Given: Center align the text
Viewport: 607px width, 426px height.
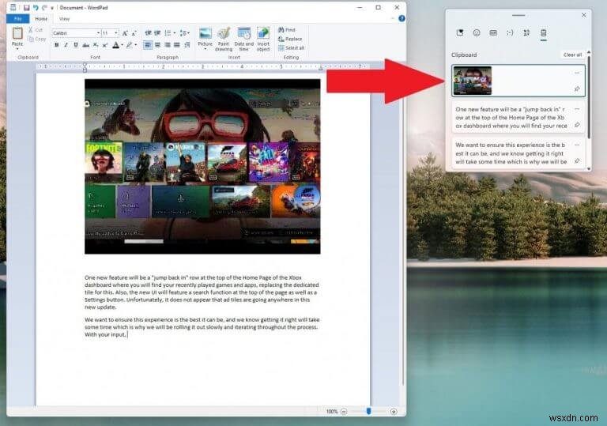Looking at the screenshot, I should pyautogui.click(x=157, y=45).
